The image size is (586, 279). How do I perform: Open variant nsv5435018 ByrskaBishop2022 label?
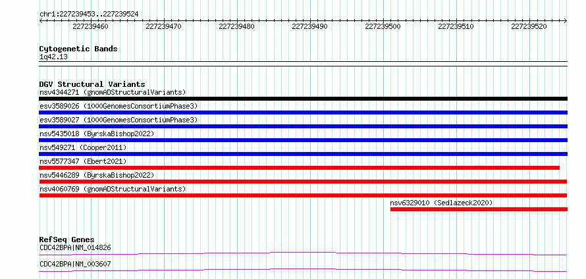[x=96, y=134]
